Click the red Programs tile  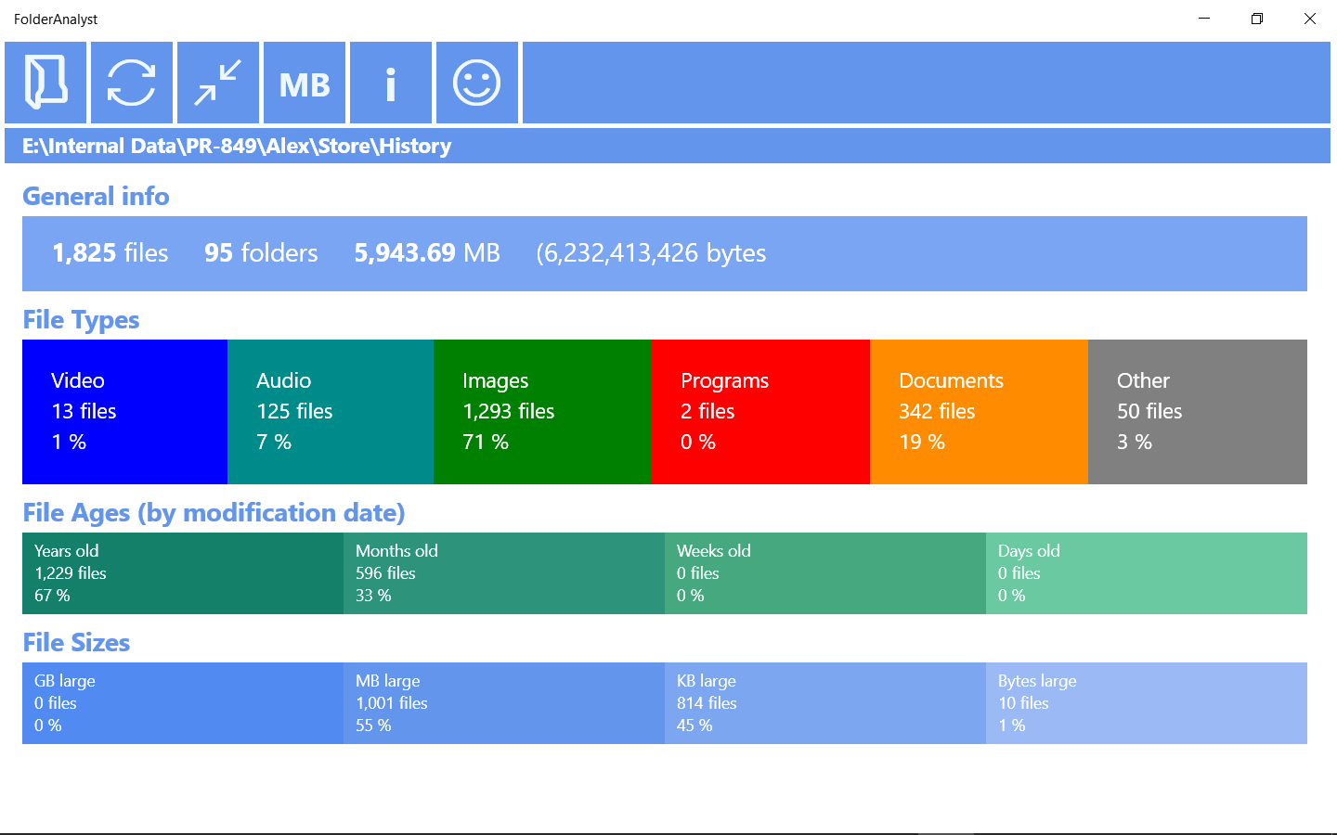(x=760, y=412)
